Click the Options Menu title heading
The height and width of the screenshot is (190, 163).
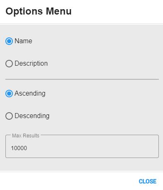[x=39, y=11]
